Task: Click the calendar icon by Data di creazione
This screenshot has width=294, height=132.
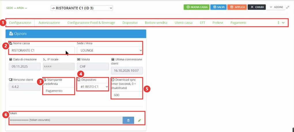Action: pos(11,60)
